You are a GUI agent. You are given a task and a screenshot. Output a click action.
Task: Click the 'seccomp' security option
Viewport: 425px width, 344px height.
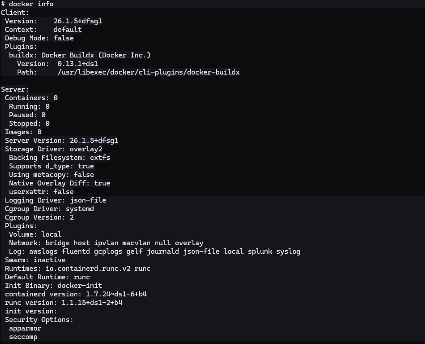(x=23, y=337)
